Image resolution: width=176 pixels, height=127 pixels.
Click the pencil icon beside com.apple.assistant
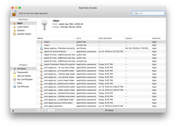42,106
